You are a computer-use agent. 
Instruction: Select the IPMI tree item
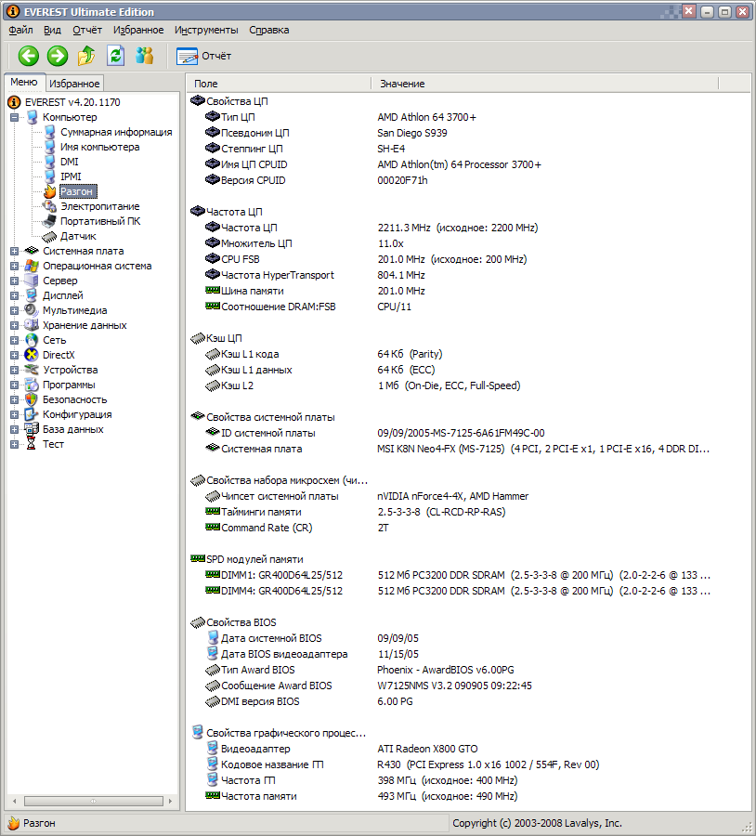click(x=71, y=176)
